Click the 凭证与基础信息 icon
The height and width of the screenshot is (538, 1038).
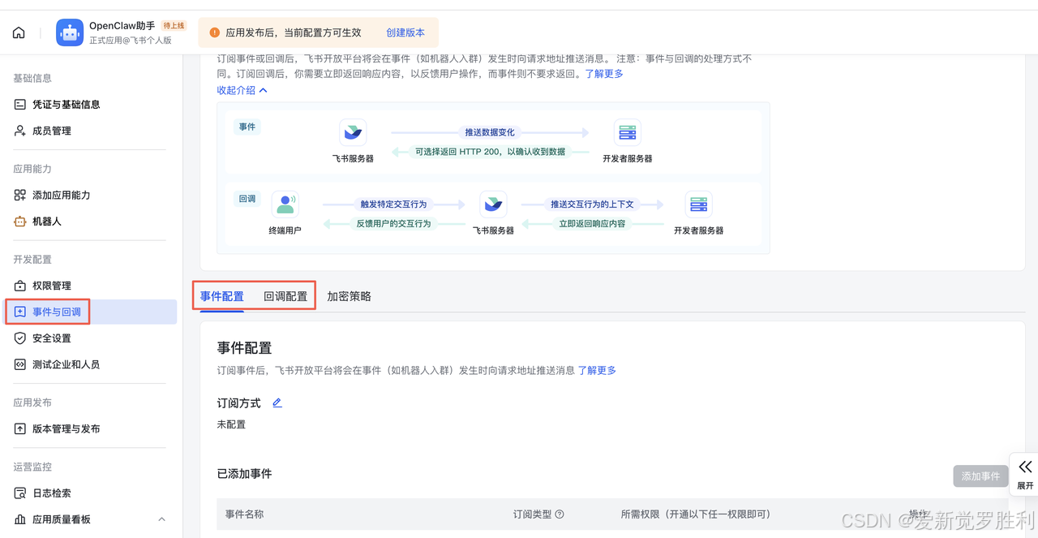coord(20,105)
